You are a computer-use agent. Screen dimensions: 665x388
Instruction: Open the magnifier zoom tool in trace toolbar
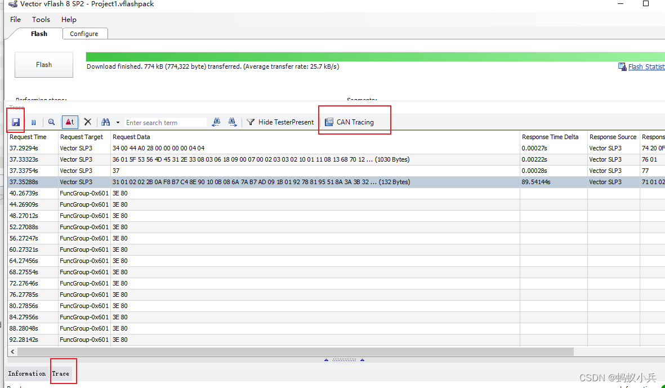pos(51,122)
